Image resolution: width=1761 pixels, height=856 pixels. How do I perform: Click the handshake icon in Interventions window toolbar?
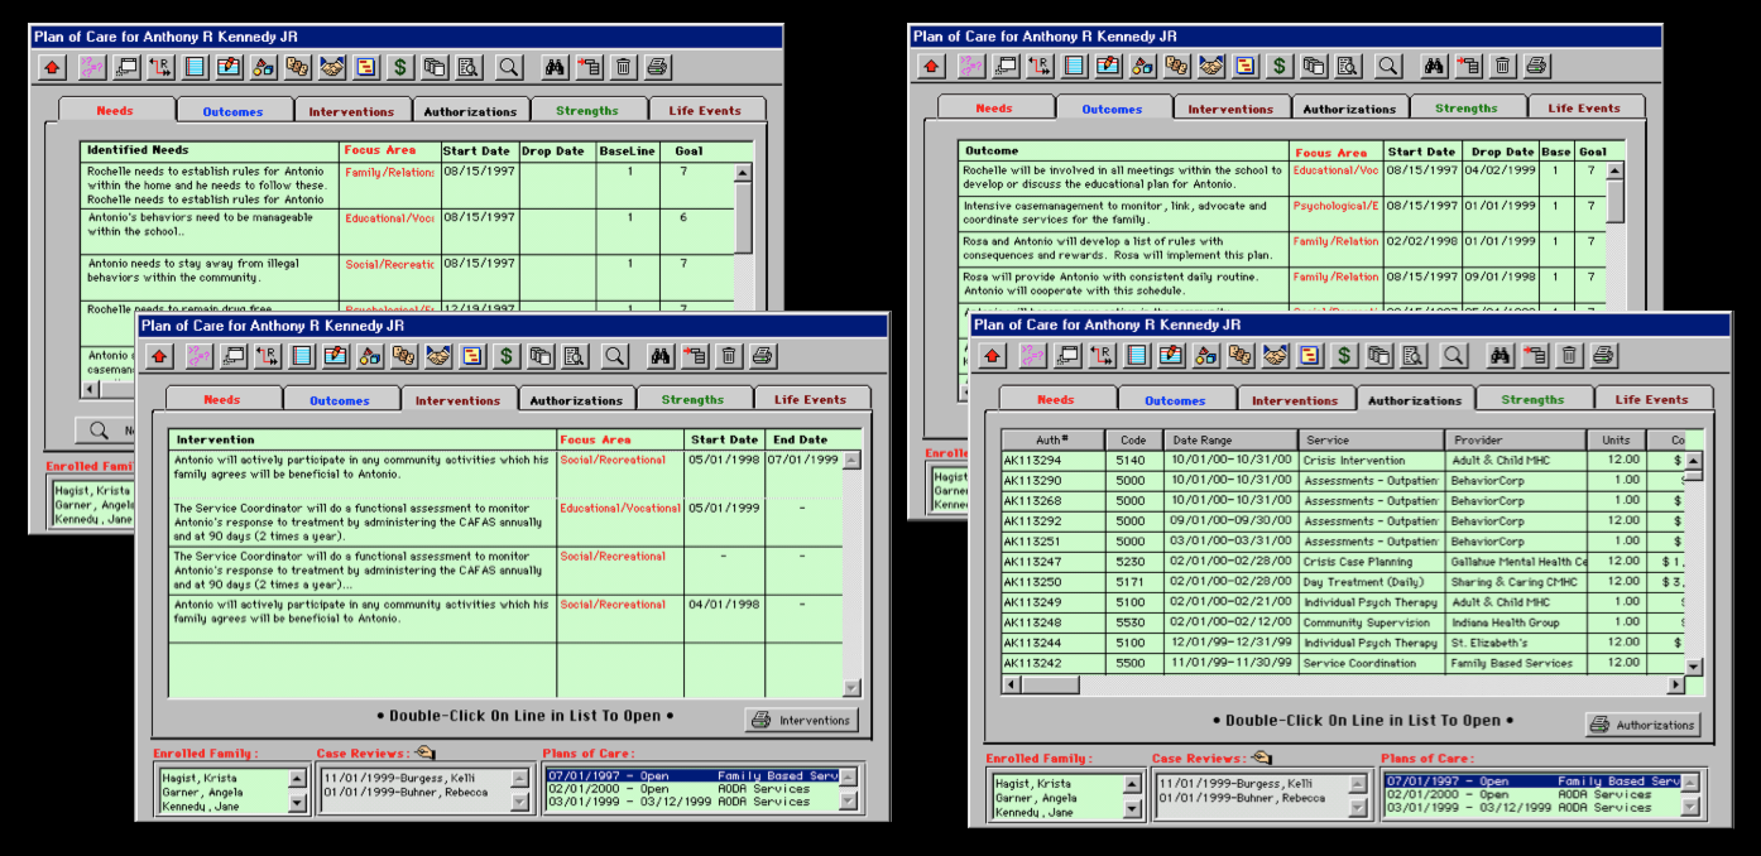coord(438,356)
